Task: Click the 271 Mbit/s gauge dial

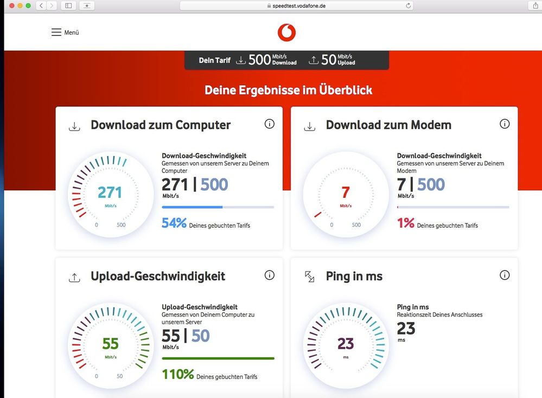Action: coord(111,195)
